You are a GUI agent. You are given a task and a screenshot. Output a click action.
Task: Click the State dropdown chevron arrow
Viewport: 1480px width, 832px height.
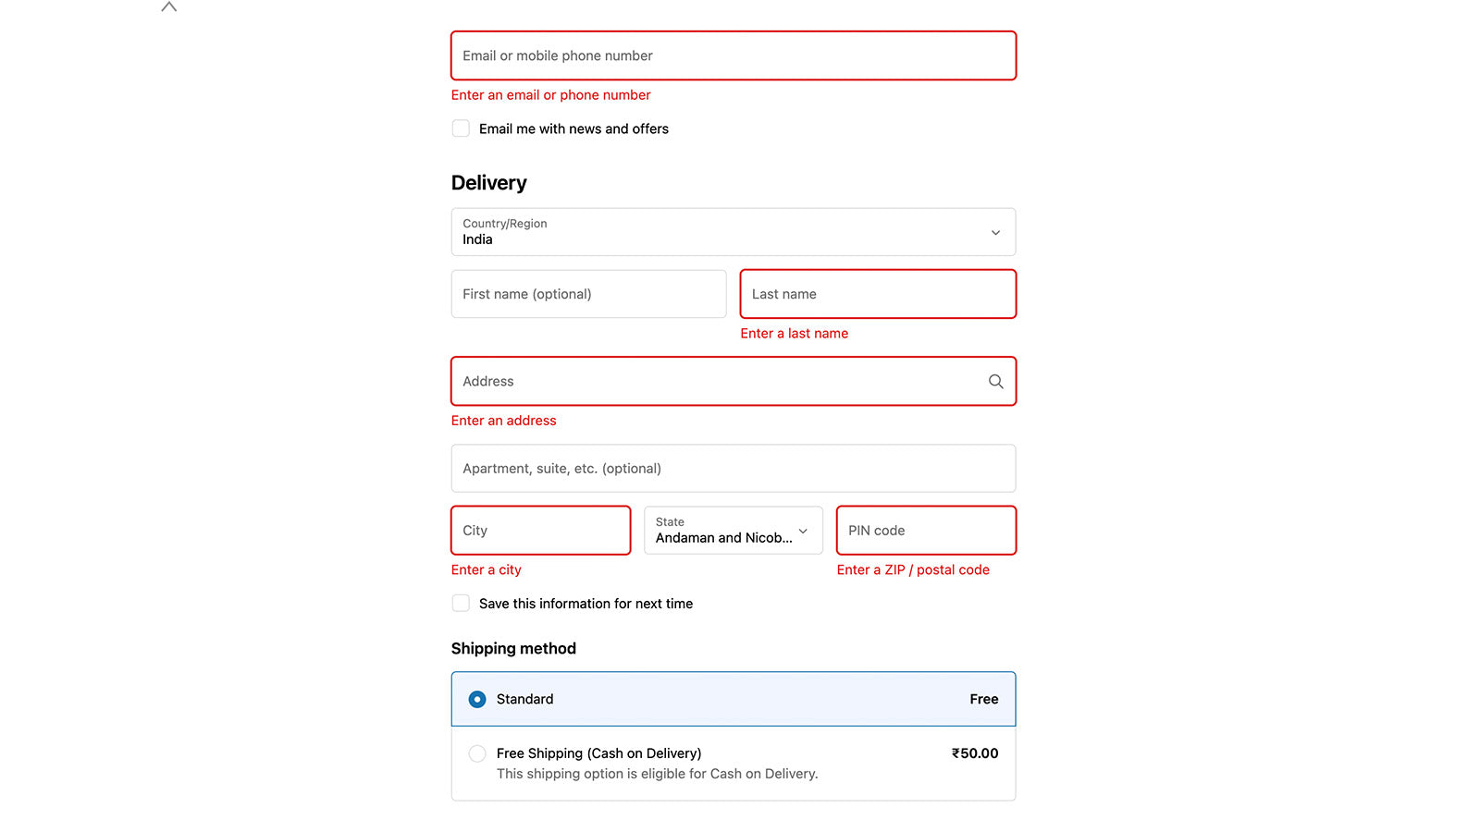[x=803, y=531]
